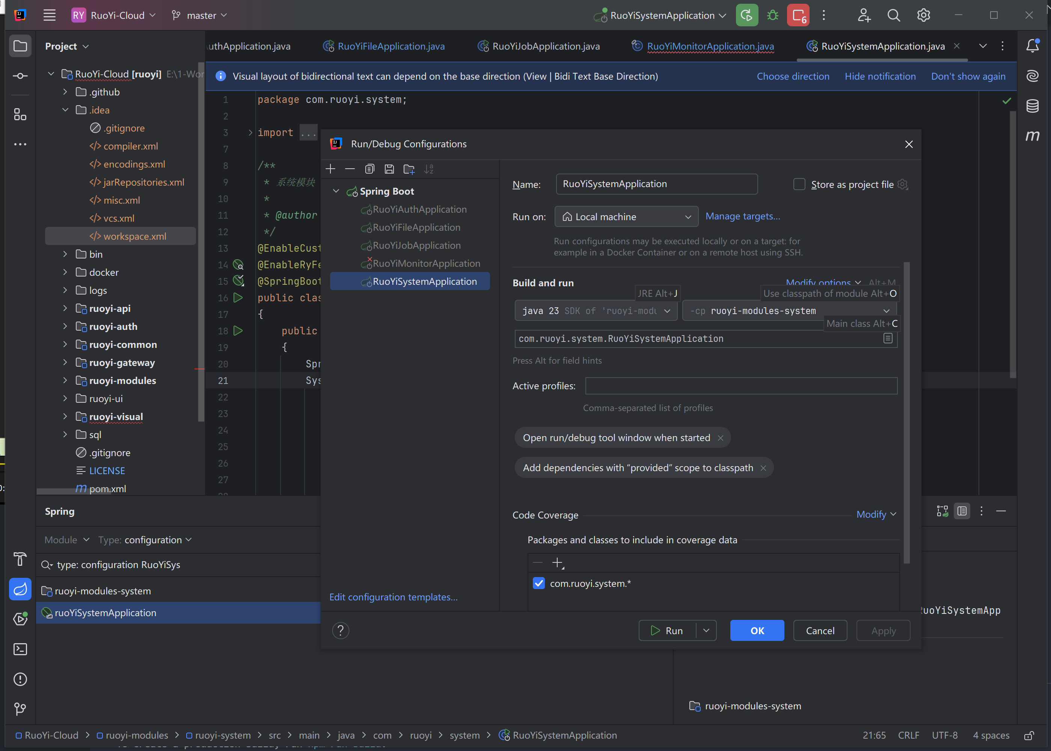The width and height of the screenshot is (1051, 751).
Task: Open the Maven tool window icon
Action: pyautogui.click(x=1033, y=136)
